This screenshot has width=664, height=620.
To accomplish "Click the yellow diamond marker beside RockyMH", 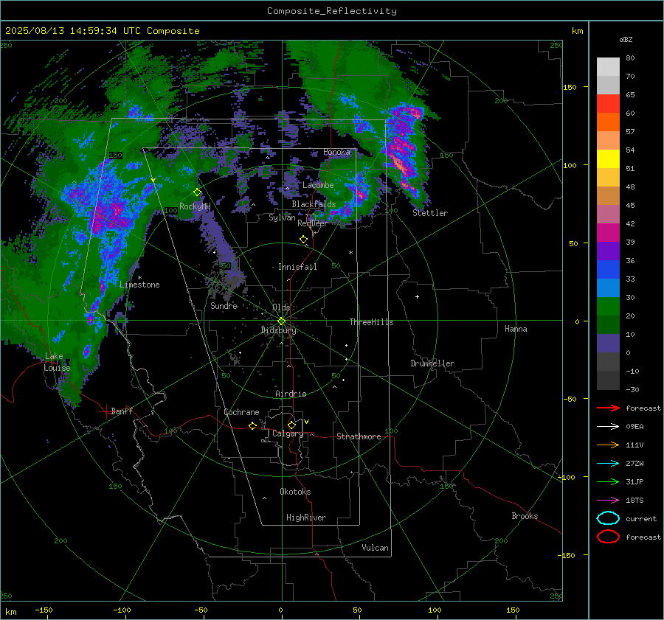I will (x=197, y=192).
